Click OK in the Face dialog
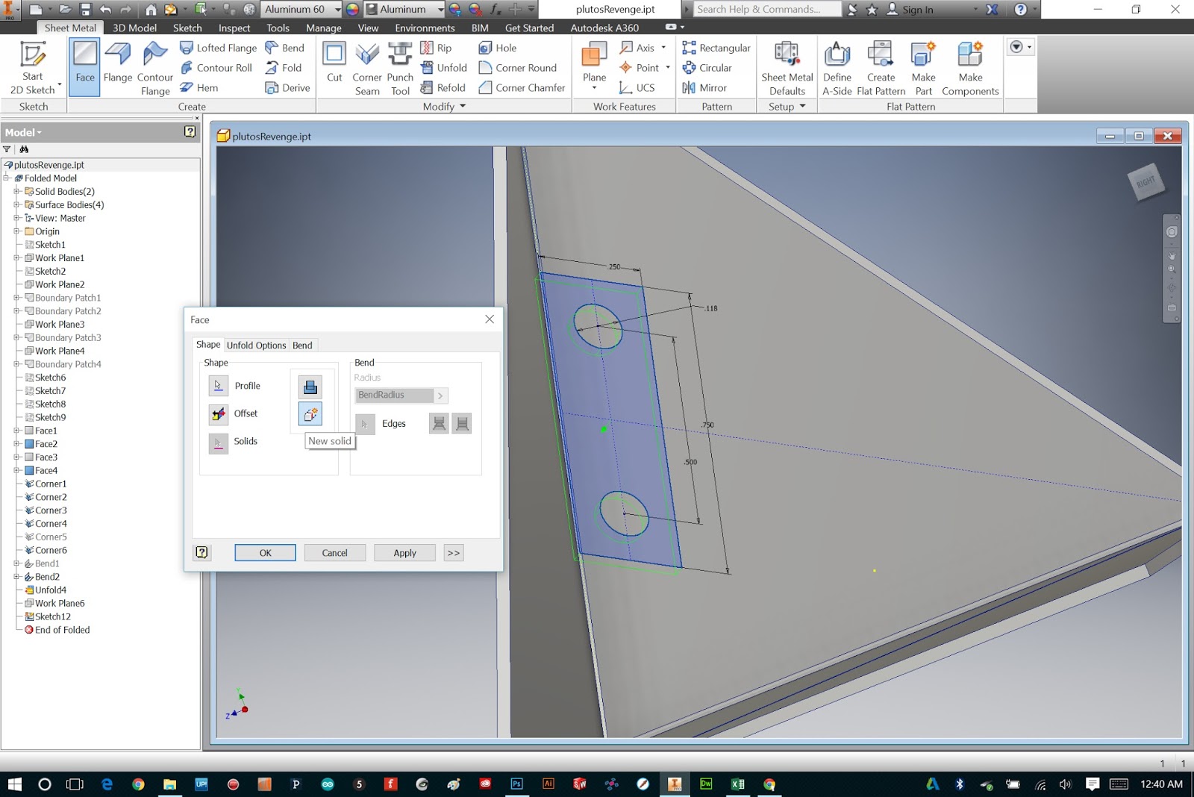1194x797 pixels. point(265,552)
